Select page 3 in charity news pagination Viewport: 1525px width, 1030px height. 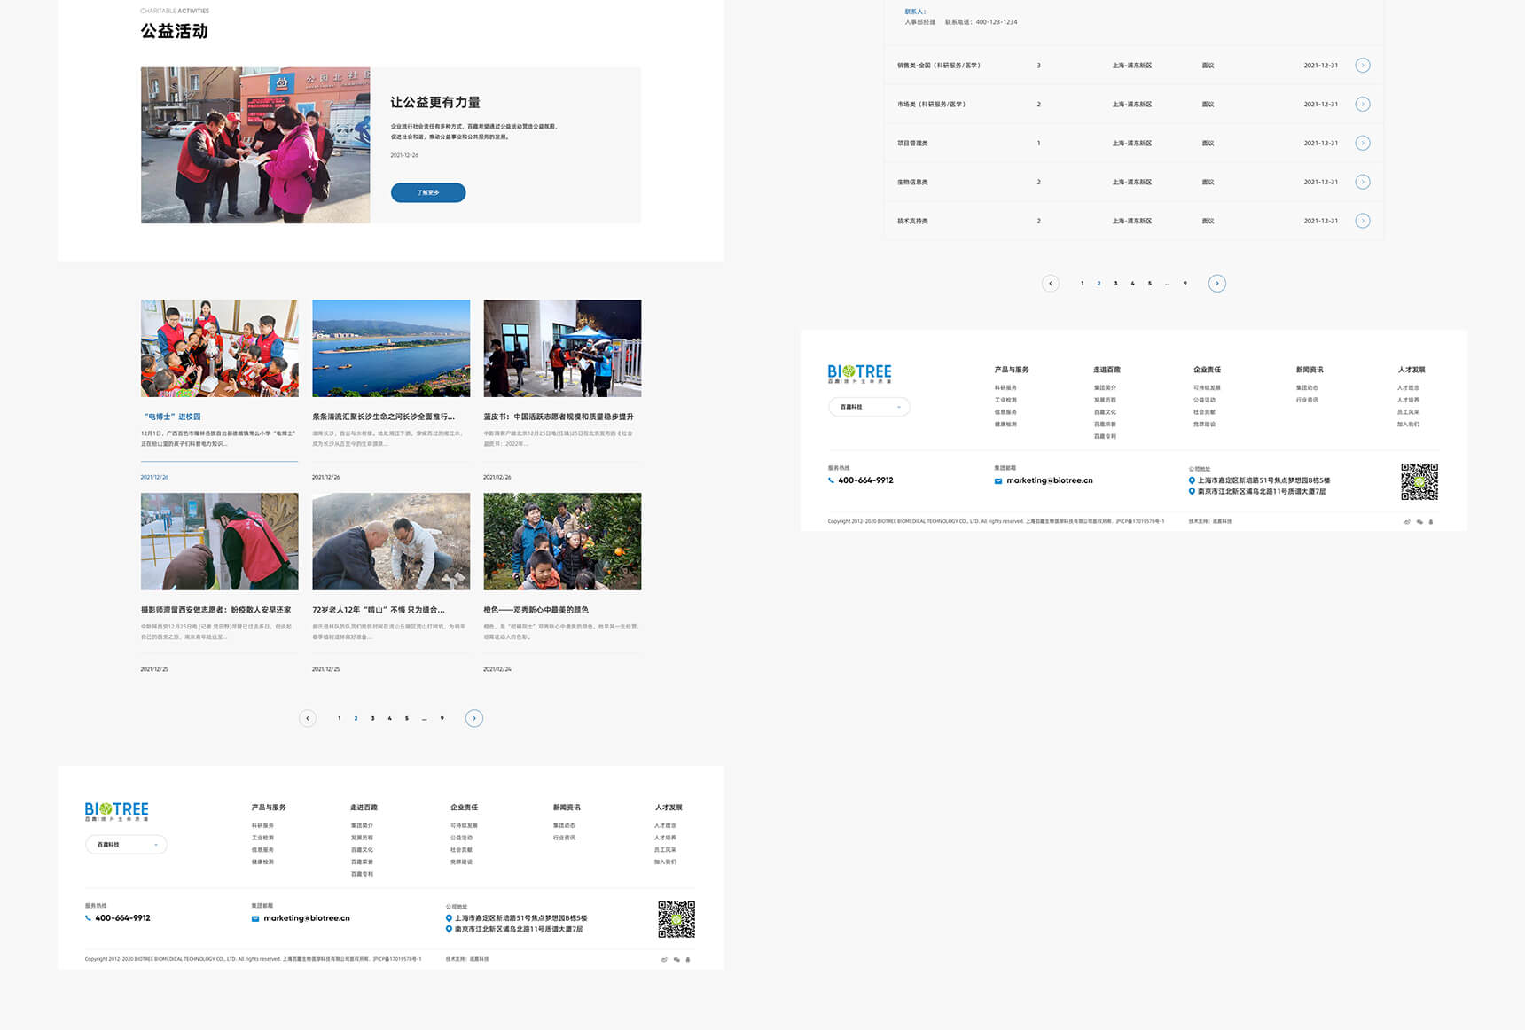click(x=372, y=719)
